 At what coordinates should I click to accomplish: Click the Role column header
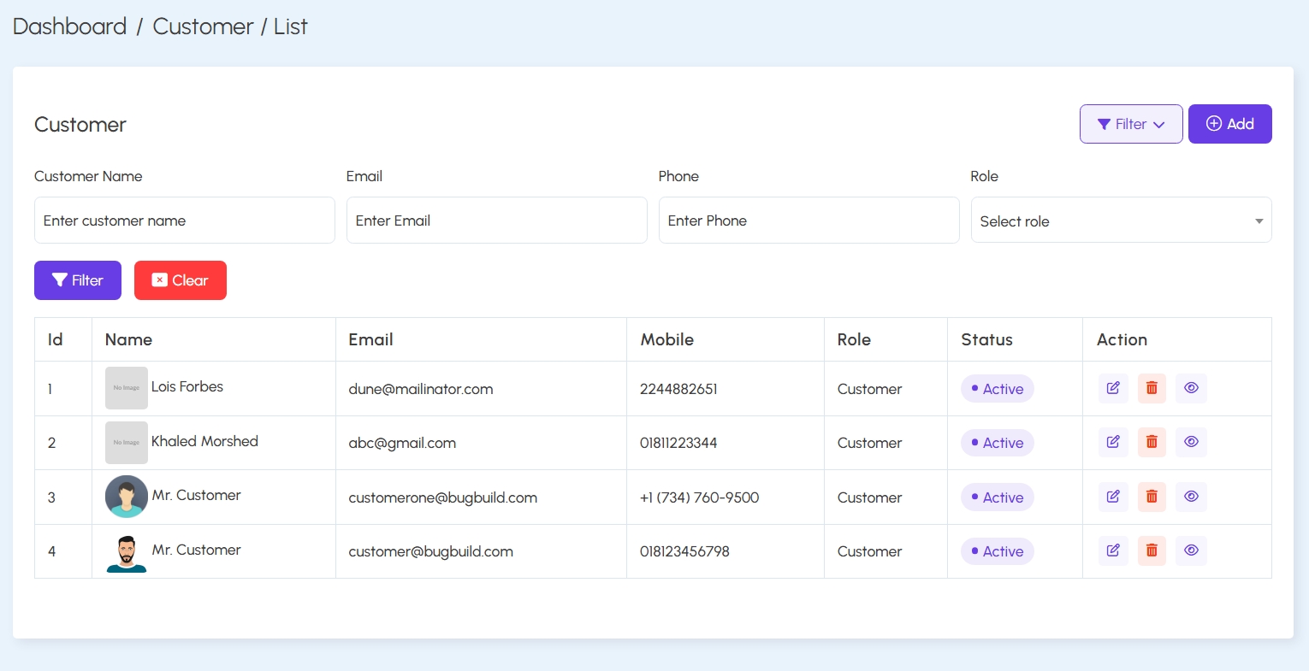point(854,339)
